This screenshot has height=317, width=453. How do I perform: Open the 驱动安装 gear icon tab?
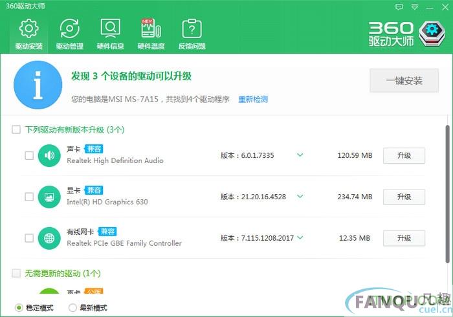[x=29, y=34]
